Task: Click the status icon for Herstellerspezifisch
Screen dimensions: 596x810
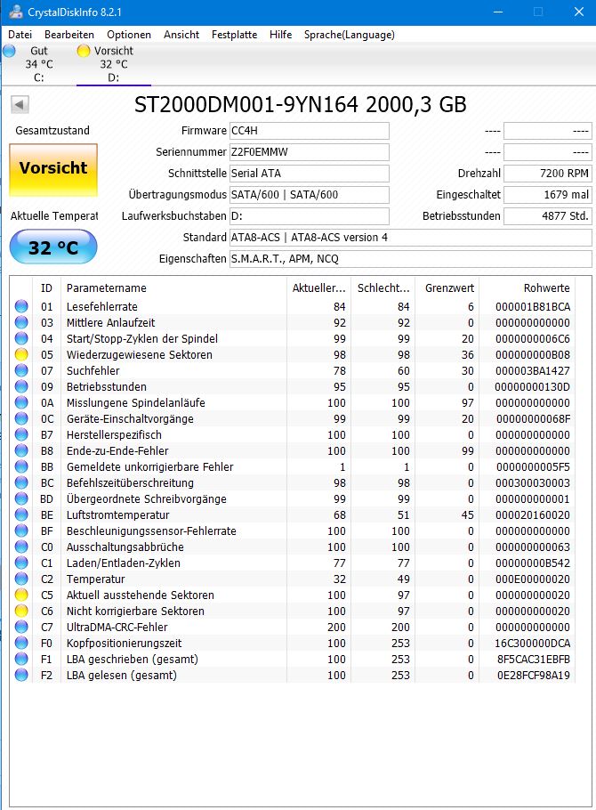Action: [x=21, y=434]
